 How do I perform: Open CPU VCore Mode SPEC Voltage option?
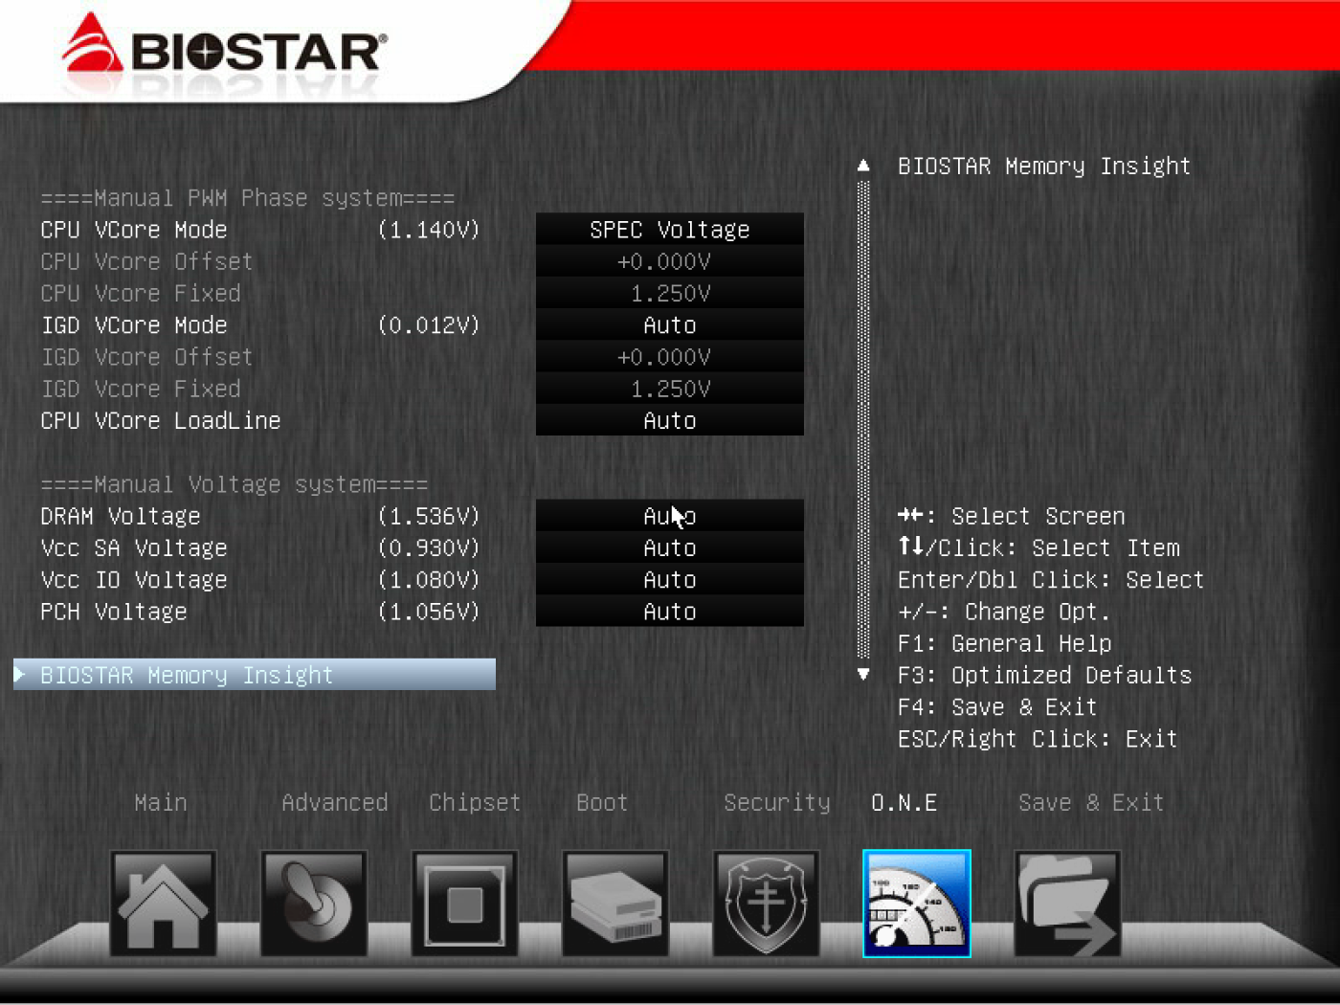point(670,230)
